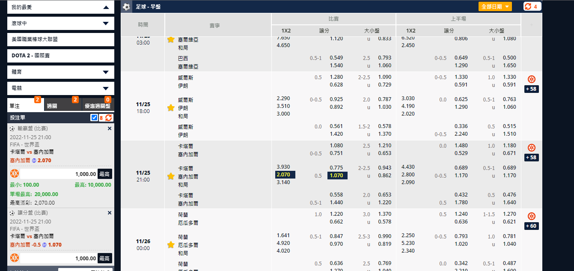
Task: Open +58 more markets for 卡塔爾 match
Action: (x=531, y=158)
